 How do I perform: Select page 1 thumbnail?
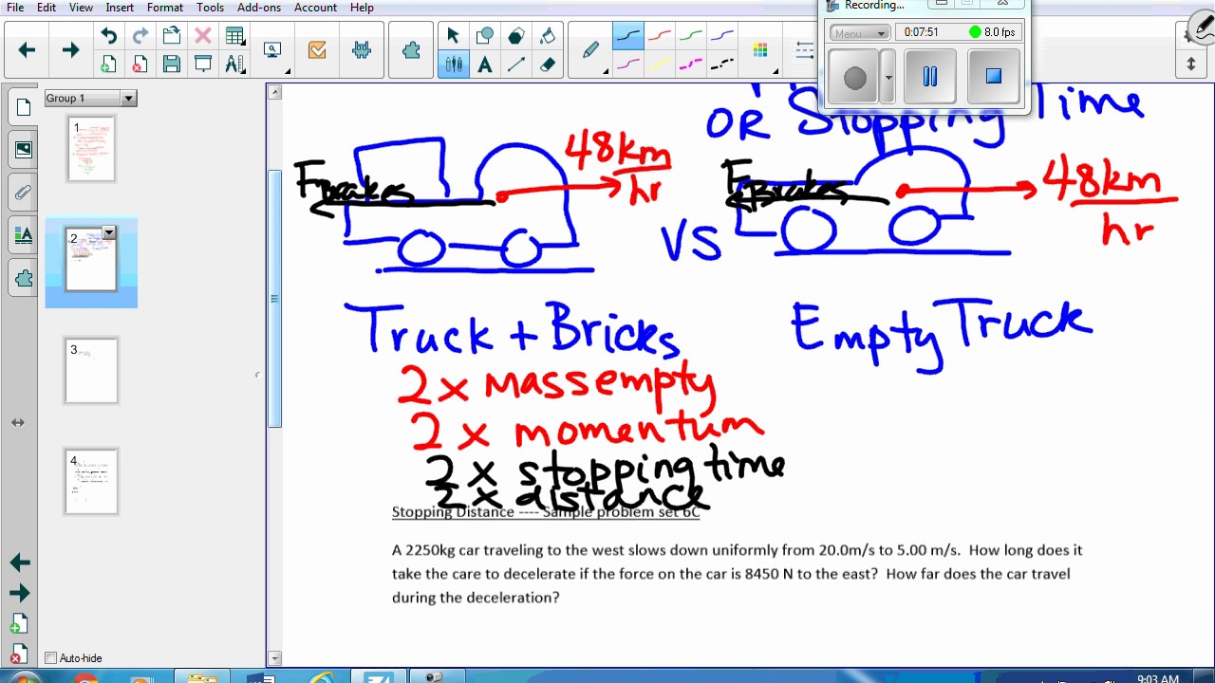[91, 149]
